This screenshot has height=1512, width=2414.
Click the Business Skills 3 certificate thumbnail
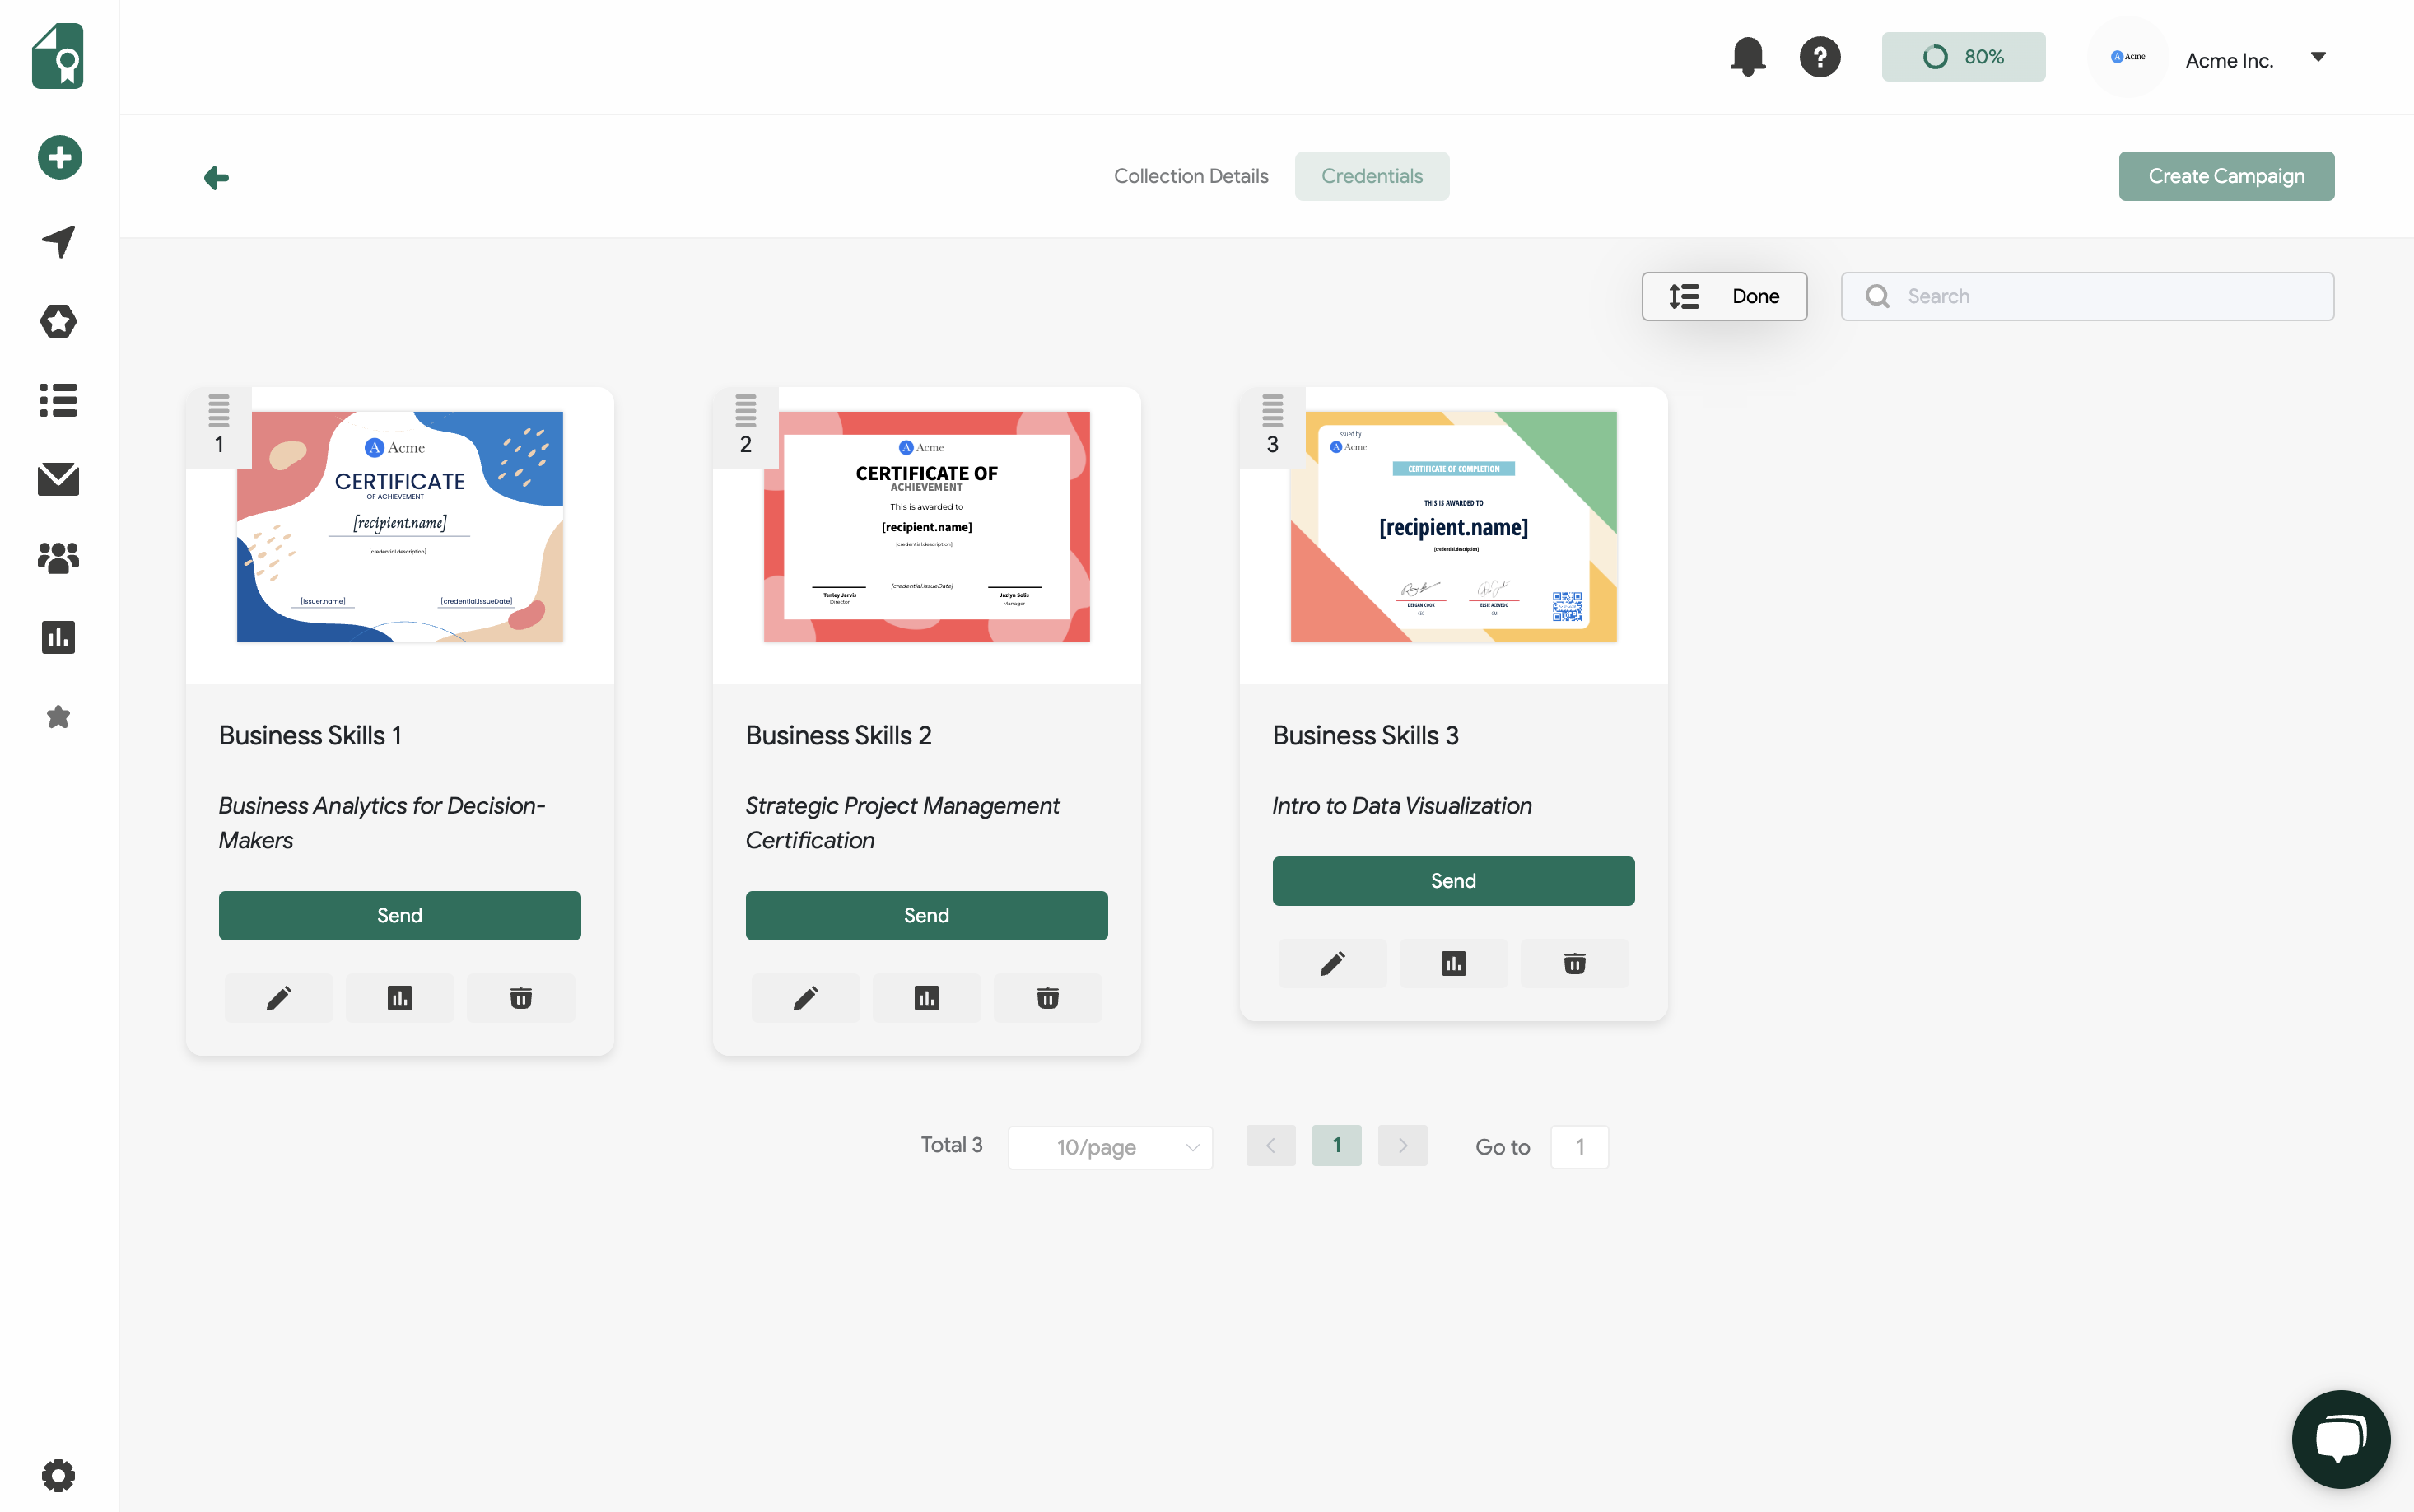(x=1453, y=527)
